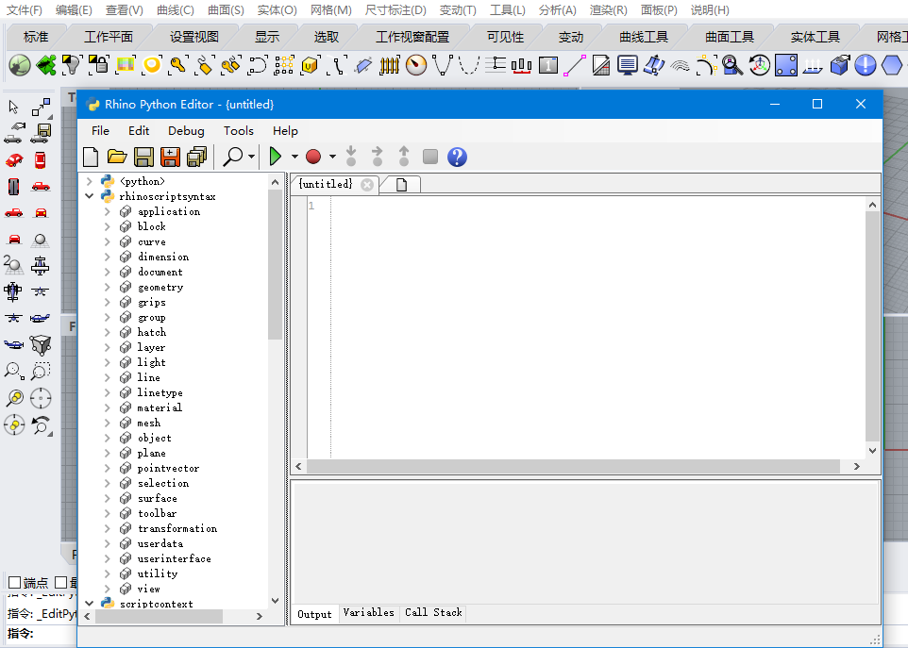Open help with the blue question mark icon
The height and width of the screenshot is (648, 908).
point(457,157)
